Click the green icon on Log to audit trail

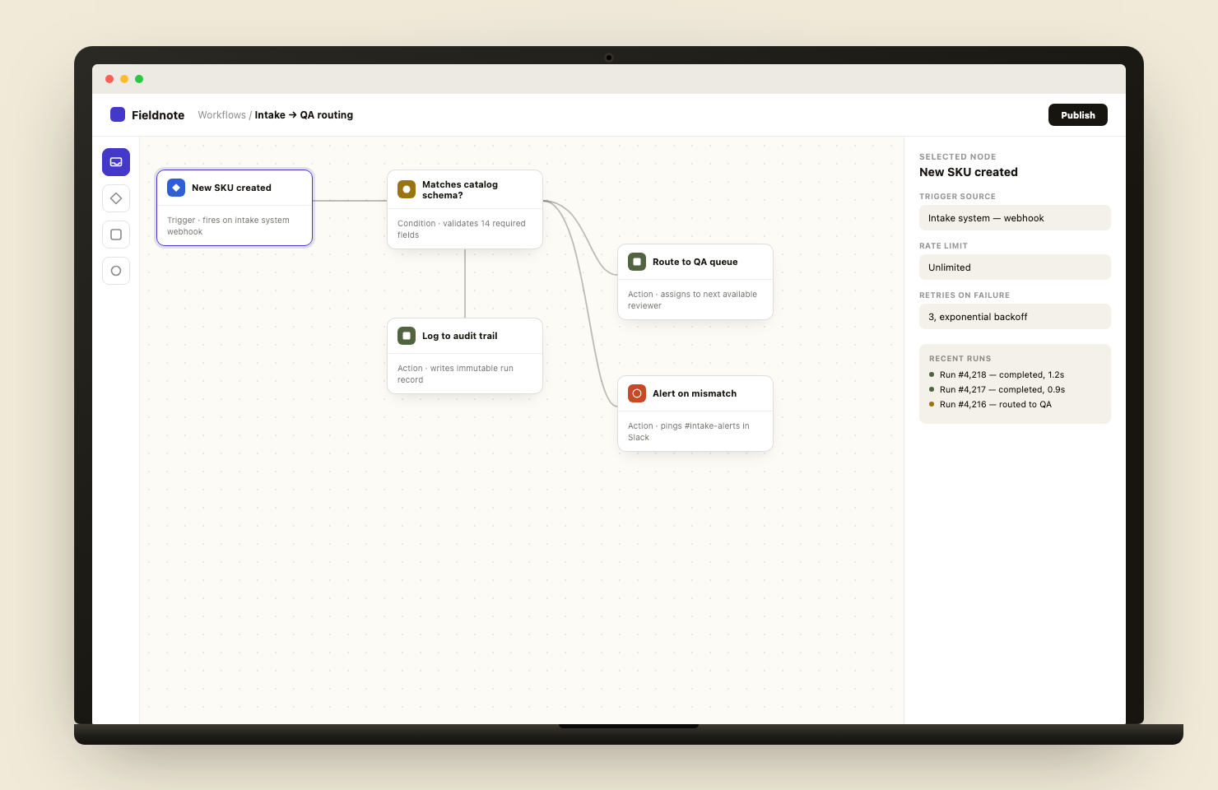(407, 336)
